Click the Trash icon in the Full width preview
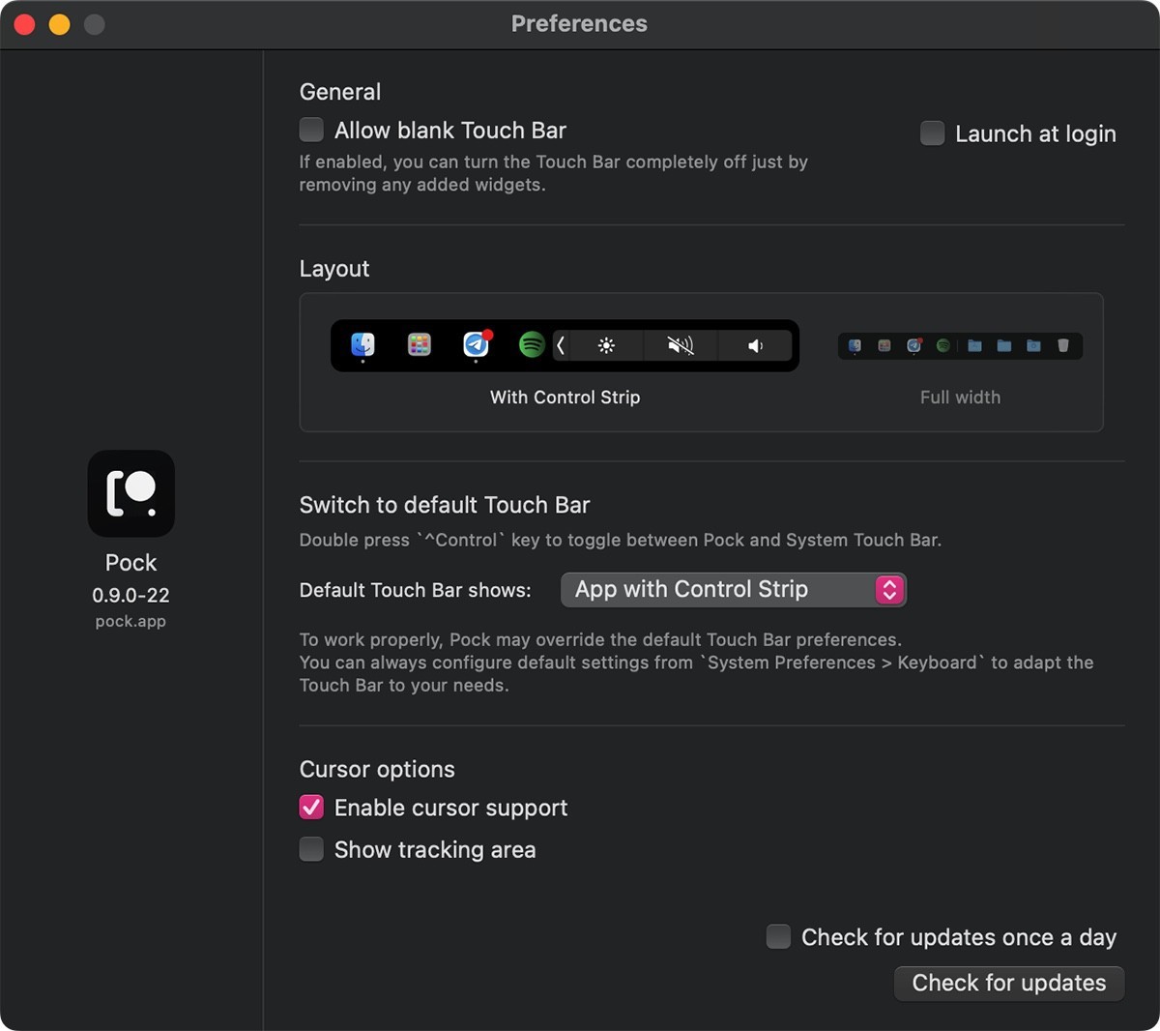 (x=1062, y=346)
